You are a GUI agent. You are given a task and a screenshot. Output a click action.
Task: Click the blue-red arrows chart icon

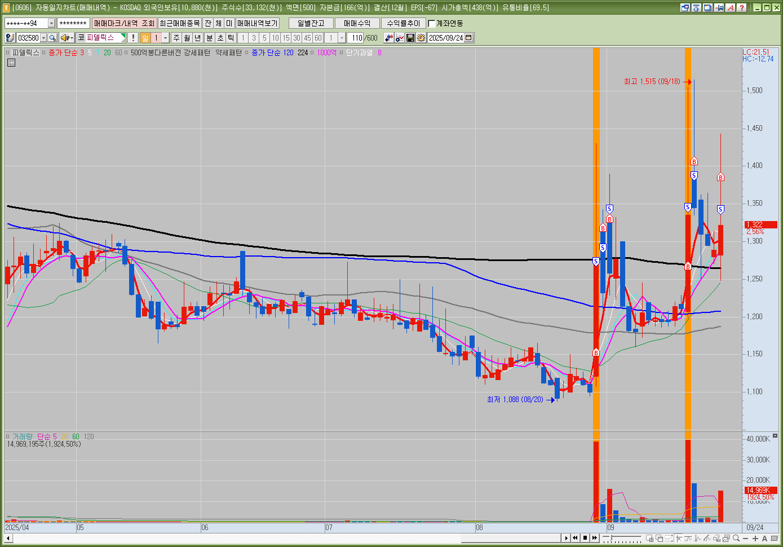[x=389, y=38]
